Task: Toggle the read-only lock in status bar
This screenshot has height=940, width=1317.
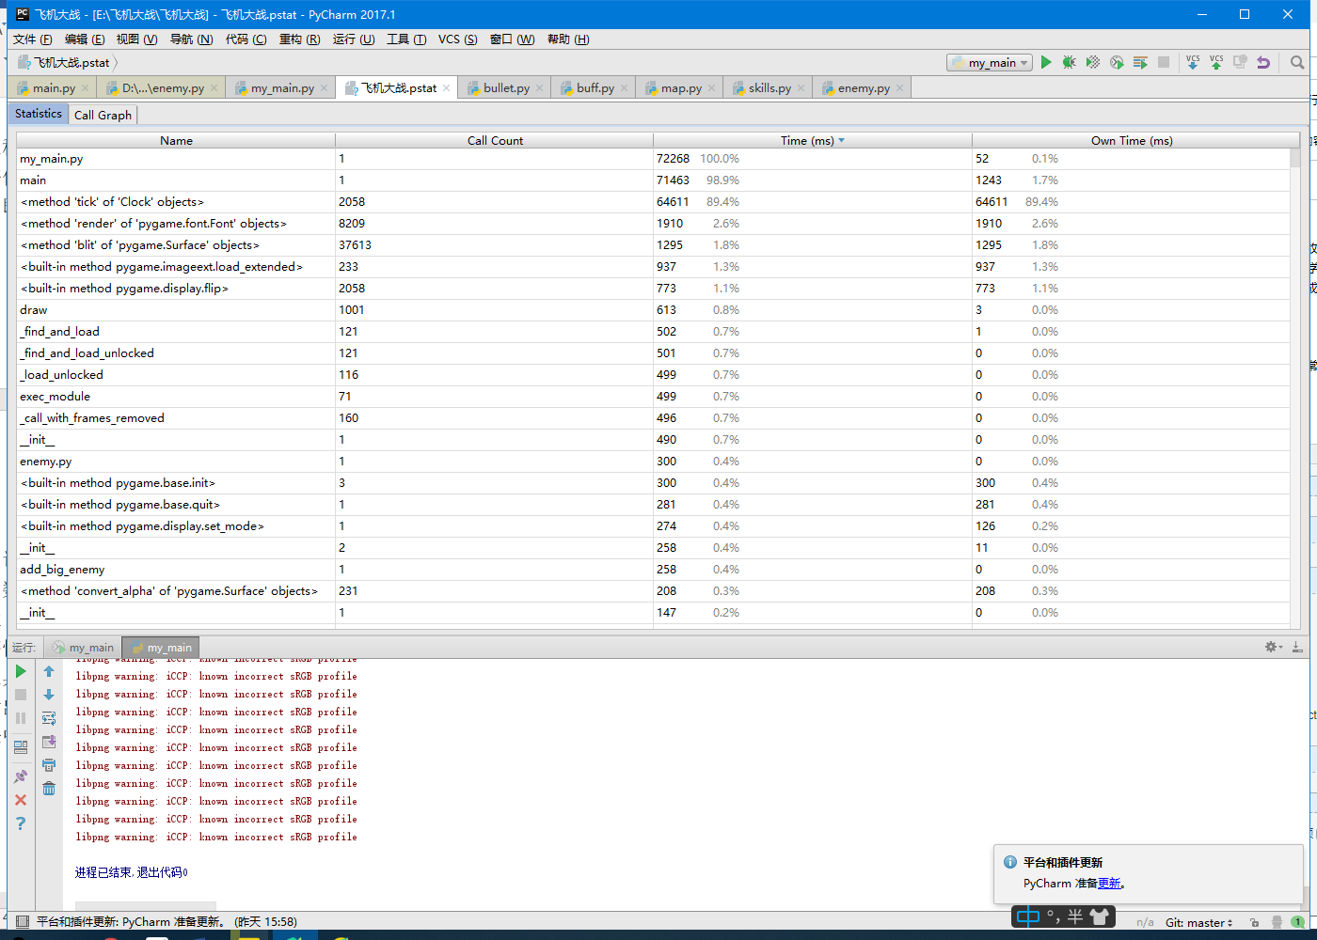Action: tap(1254, 923)
